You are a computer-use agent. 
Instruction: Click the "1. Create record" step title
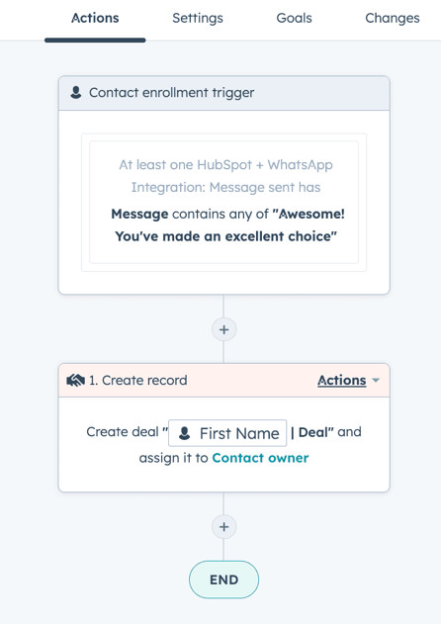pos(138,381)
